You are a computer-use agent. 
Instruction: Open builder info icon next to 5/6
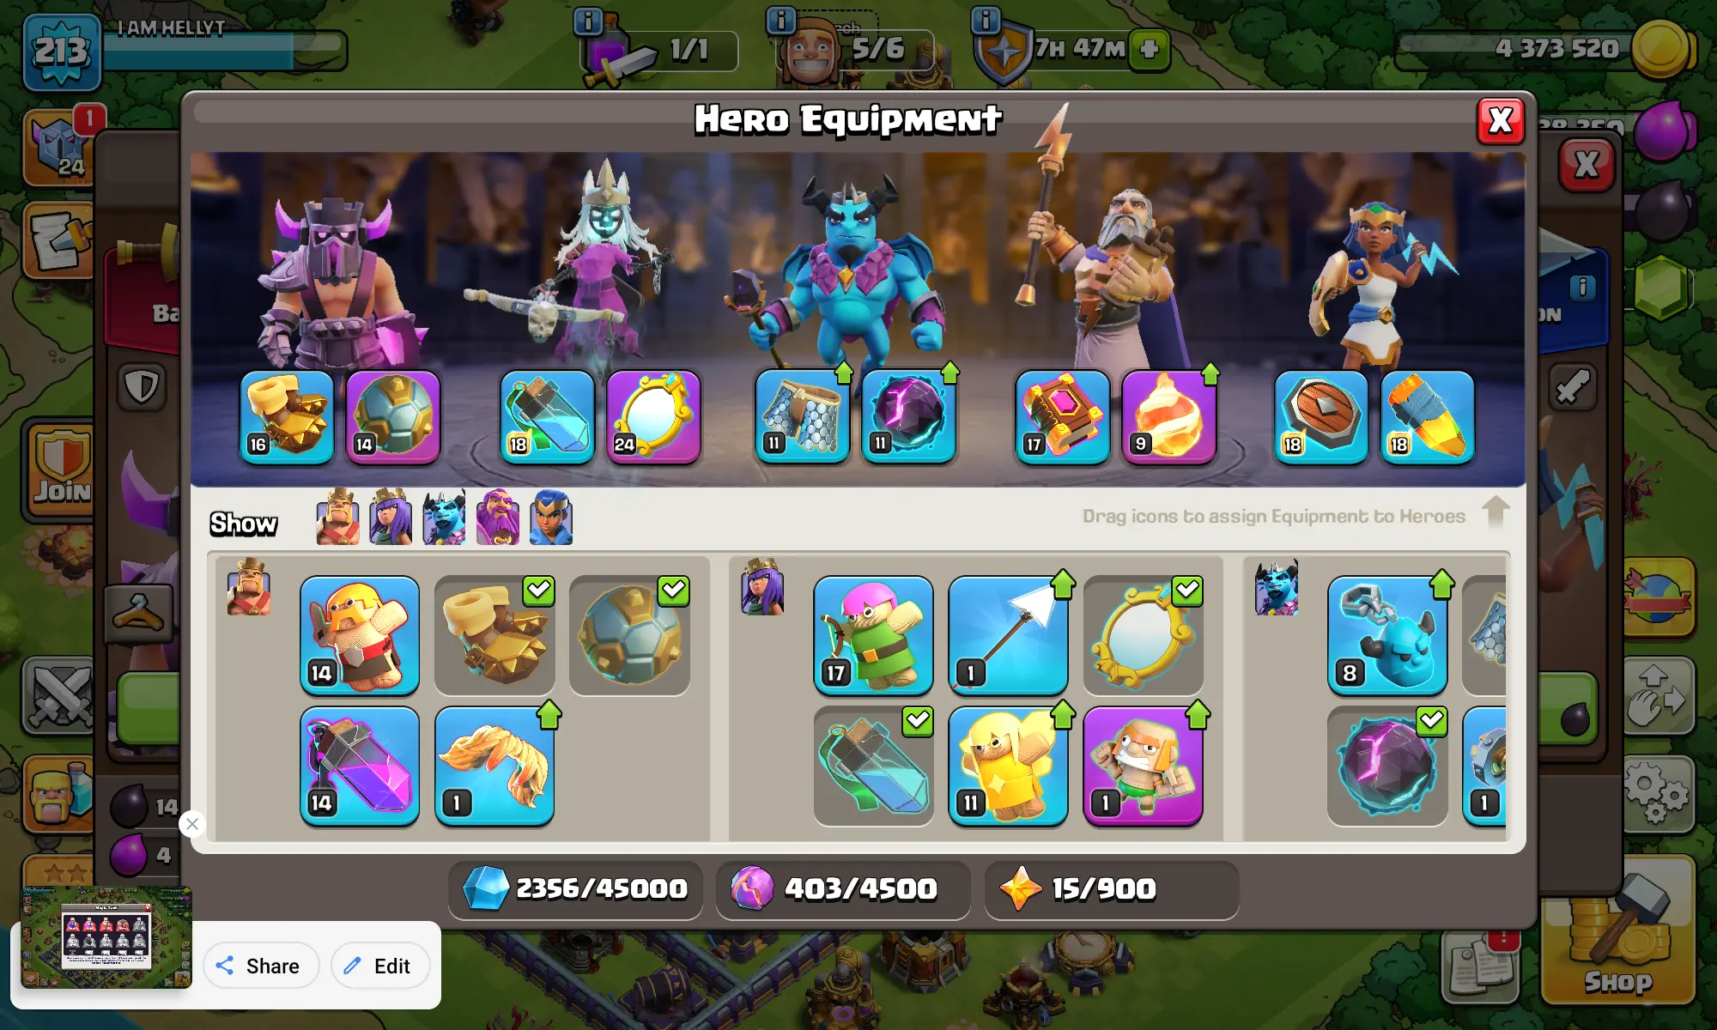tap(780, 21)
